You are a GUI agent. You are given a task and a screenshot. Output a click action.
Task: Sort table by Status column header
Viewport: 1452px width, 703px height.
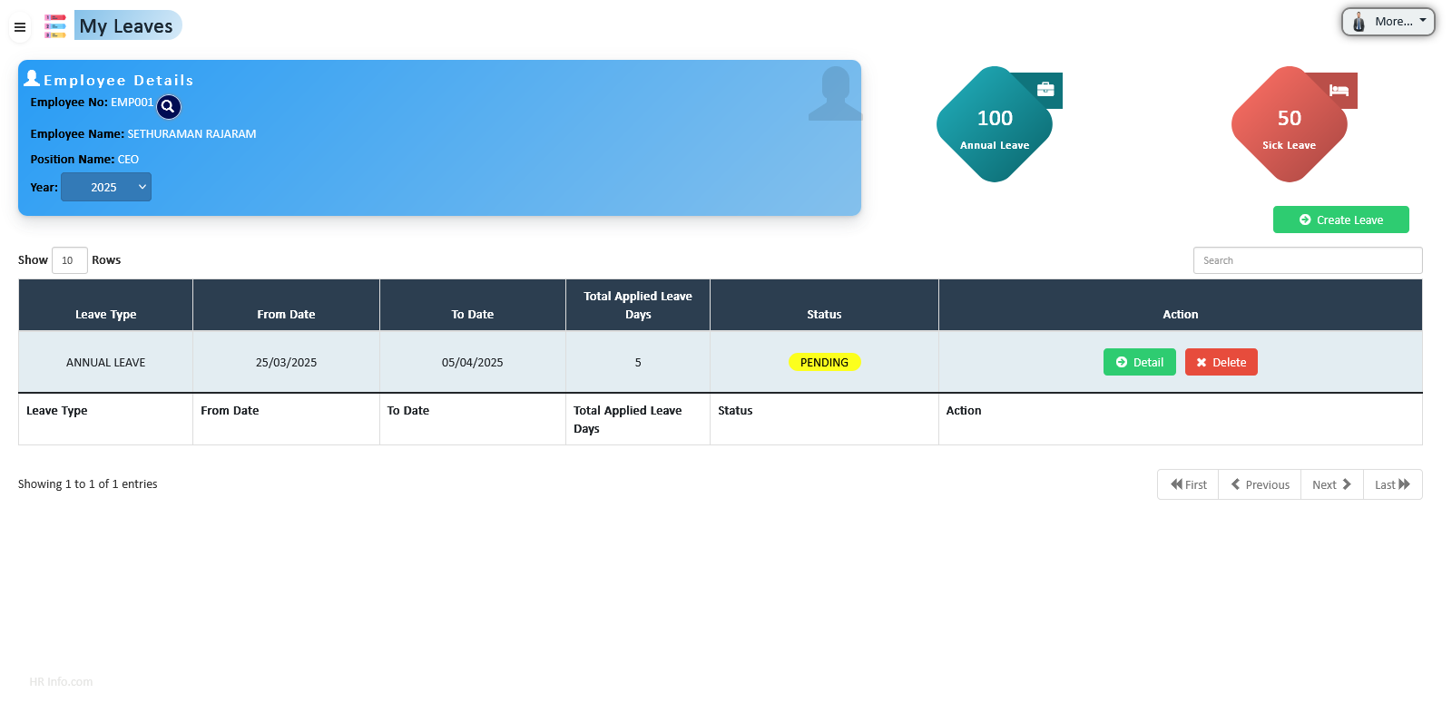click(824, 314)
